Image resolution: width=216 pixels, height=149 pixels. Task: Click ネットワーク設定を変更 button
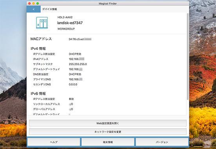pyautogui.click(x=108, y=132)
